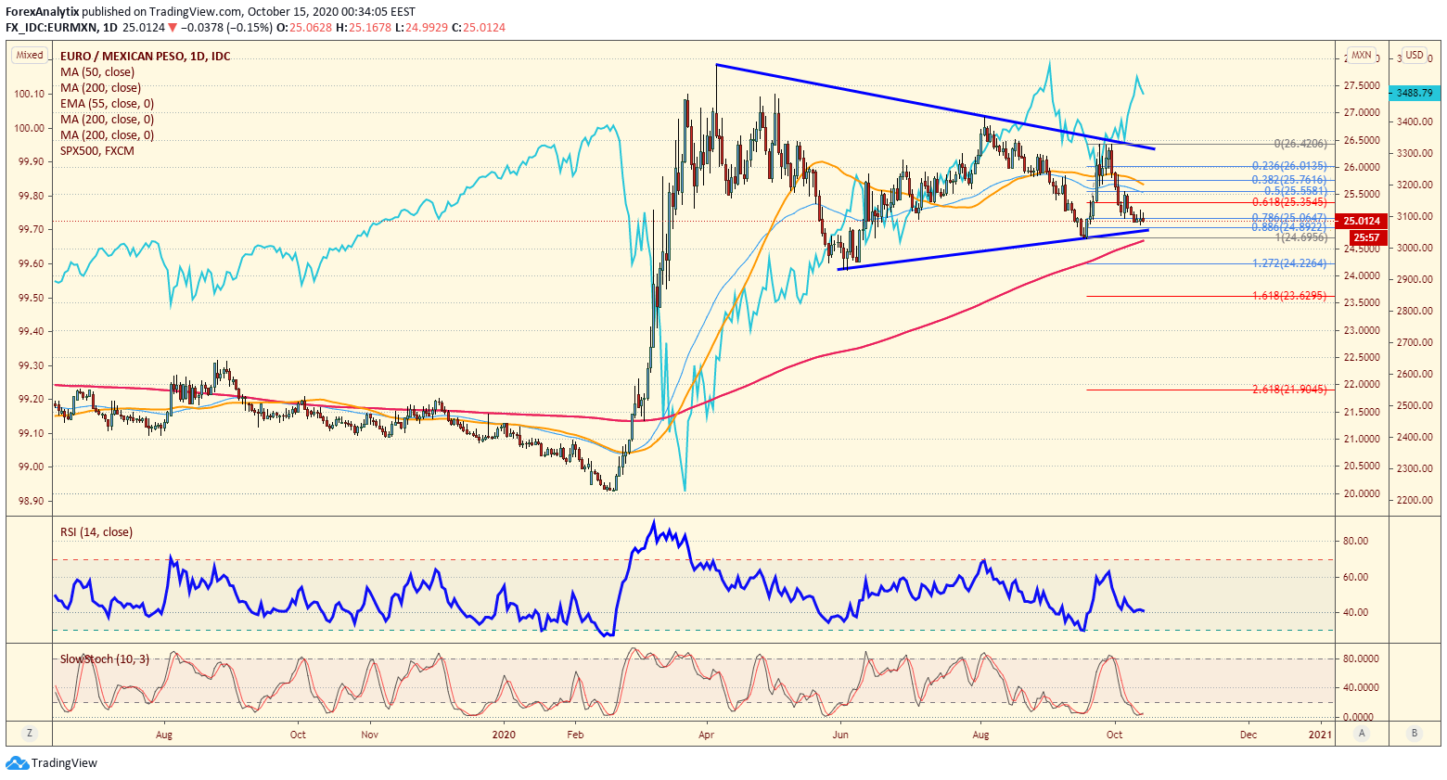This screenshot has width=1447, height=780.
Task: Click the 27.5000 value on the MXN scale
Action: (1363, 85)
